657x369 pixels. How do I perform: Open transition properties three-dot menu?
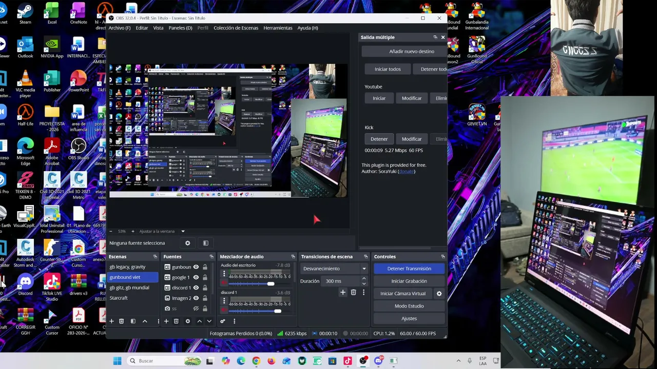click(363, 293)
